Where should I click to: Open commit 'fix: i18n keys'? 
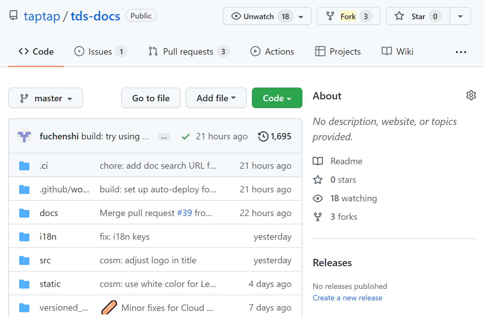tap(125, 237)
